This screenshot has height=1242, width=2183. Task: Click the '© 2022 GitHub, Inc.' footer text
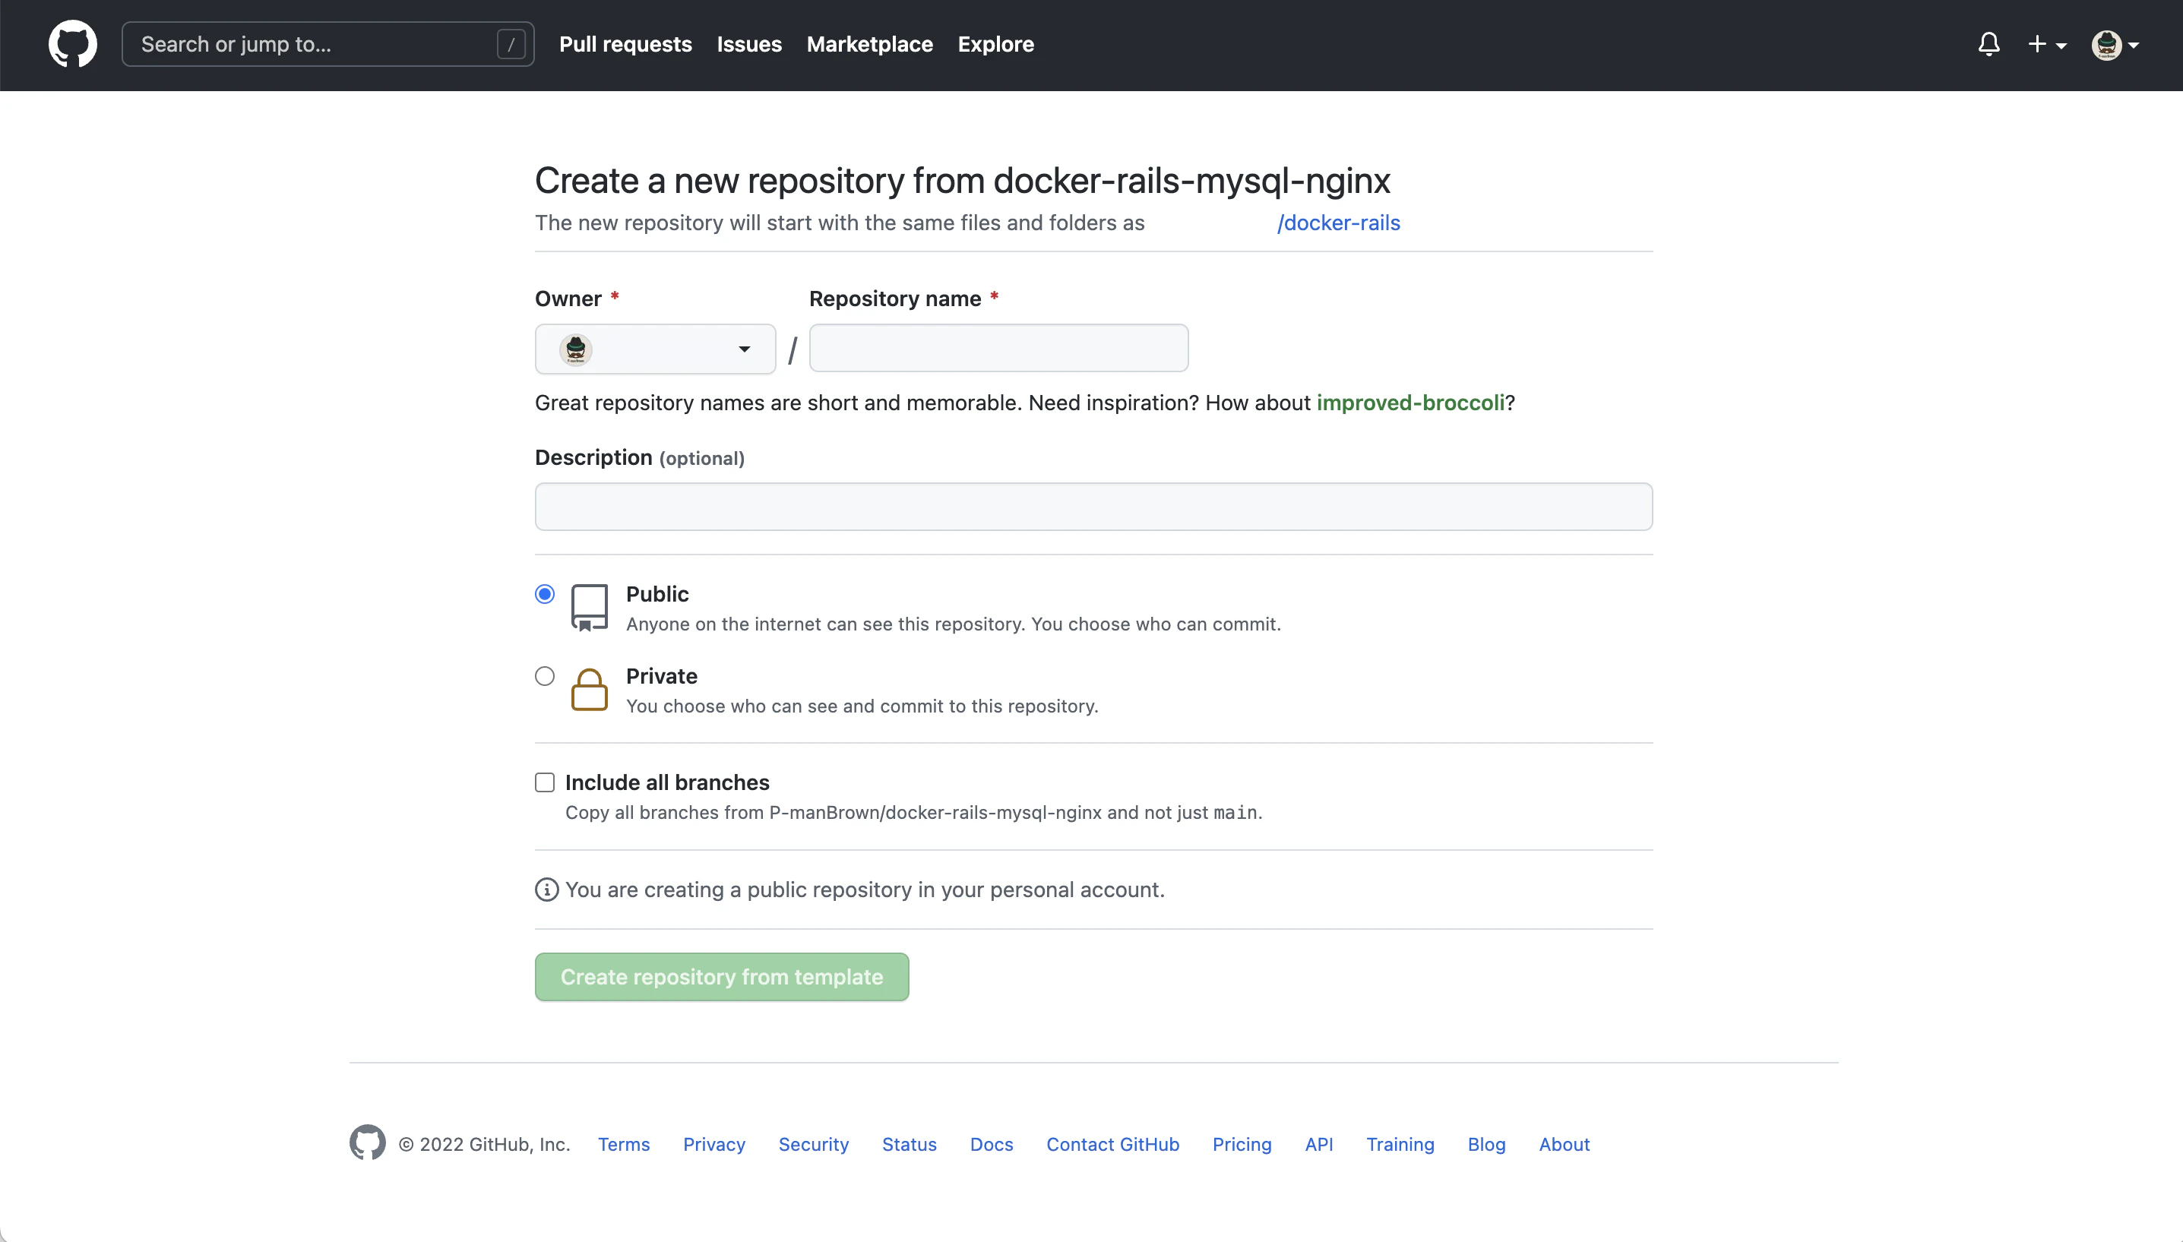click(484, 1144)
